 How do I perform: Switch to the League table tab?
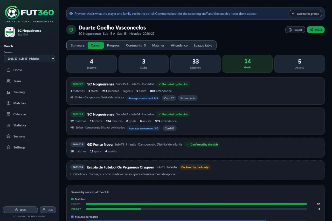coord(203,45)
